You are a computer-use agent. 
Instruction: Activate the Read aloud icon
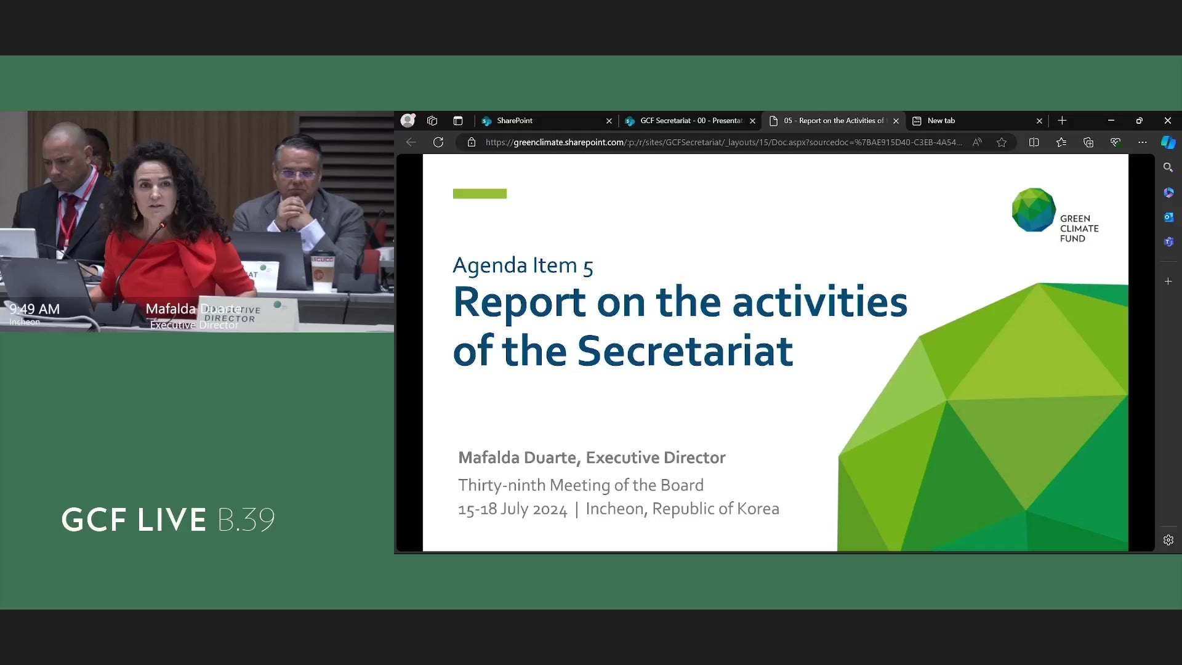(x=977, y=142)
